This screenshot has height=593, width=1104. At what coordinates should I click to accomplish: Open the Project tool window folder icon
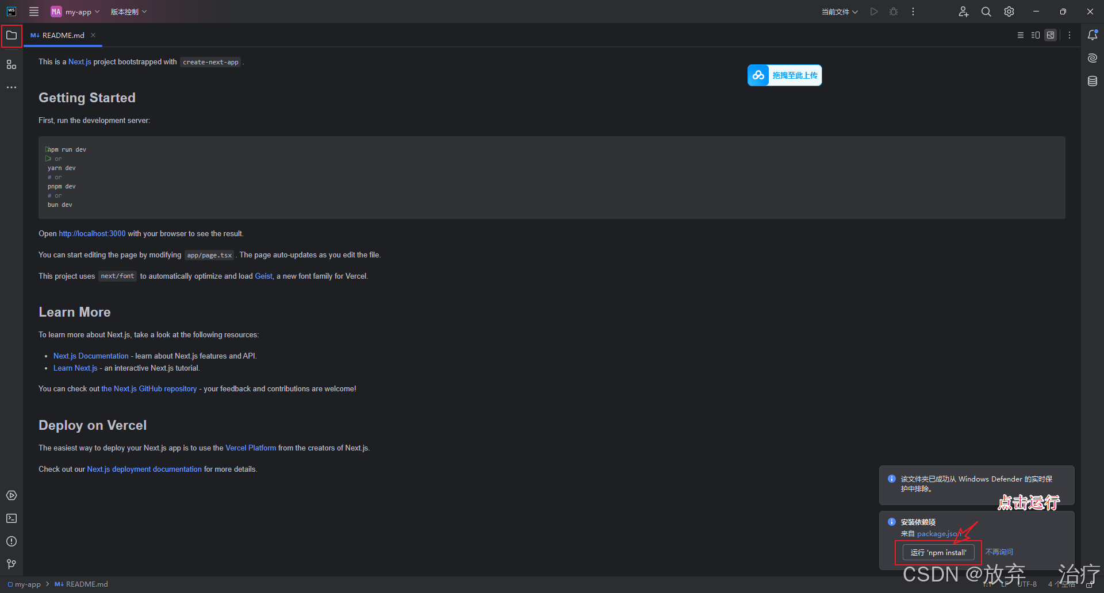(x=11, y=36)
